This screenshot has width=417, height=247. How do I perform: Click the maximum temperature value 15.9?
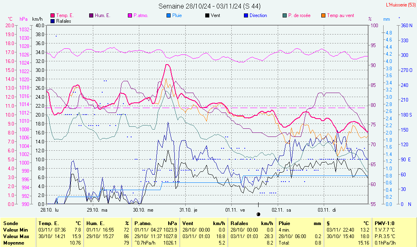[76, 236]
